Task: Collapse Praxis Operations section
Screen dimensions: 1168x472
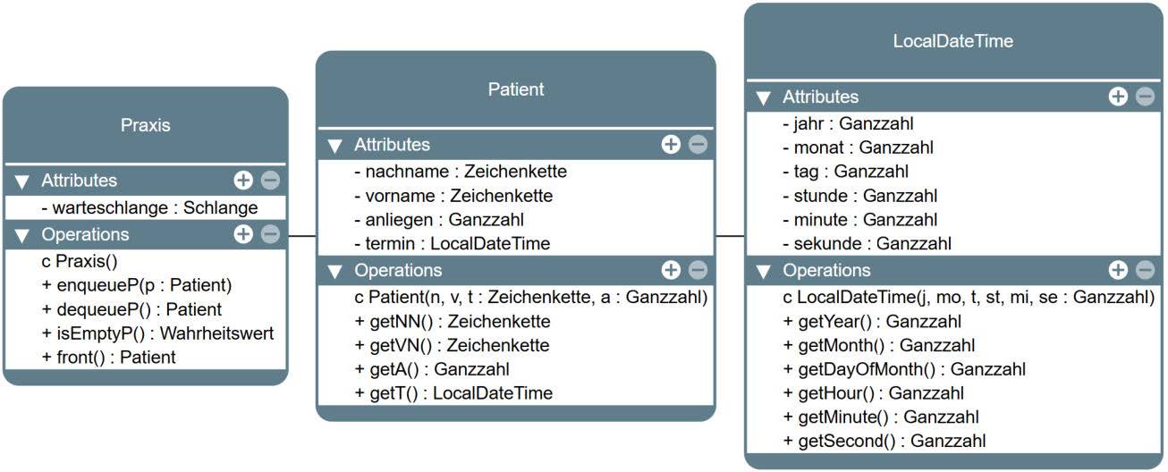Action: coord(22,235)
